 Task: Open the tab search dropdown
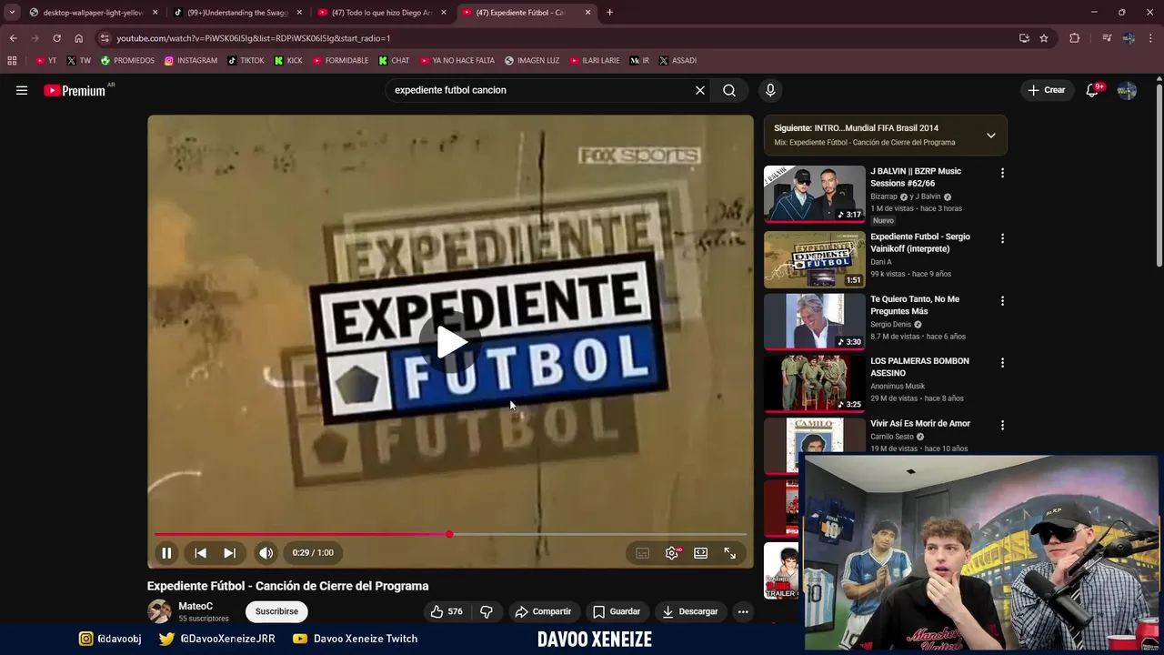(12, 13)
